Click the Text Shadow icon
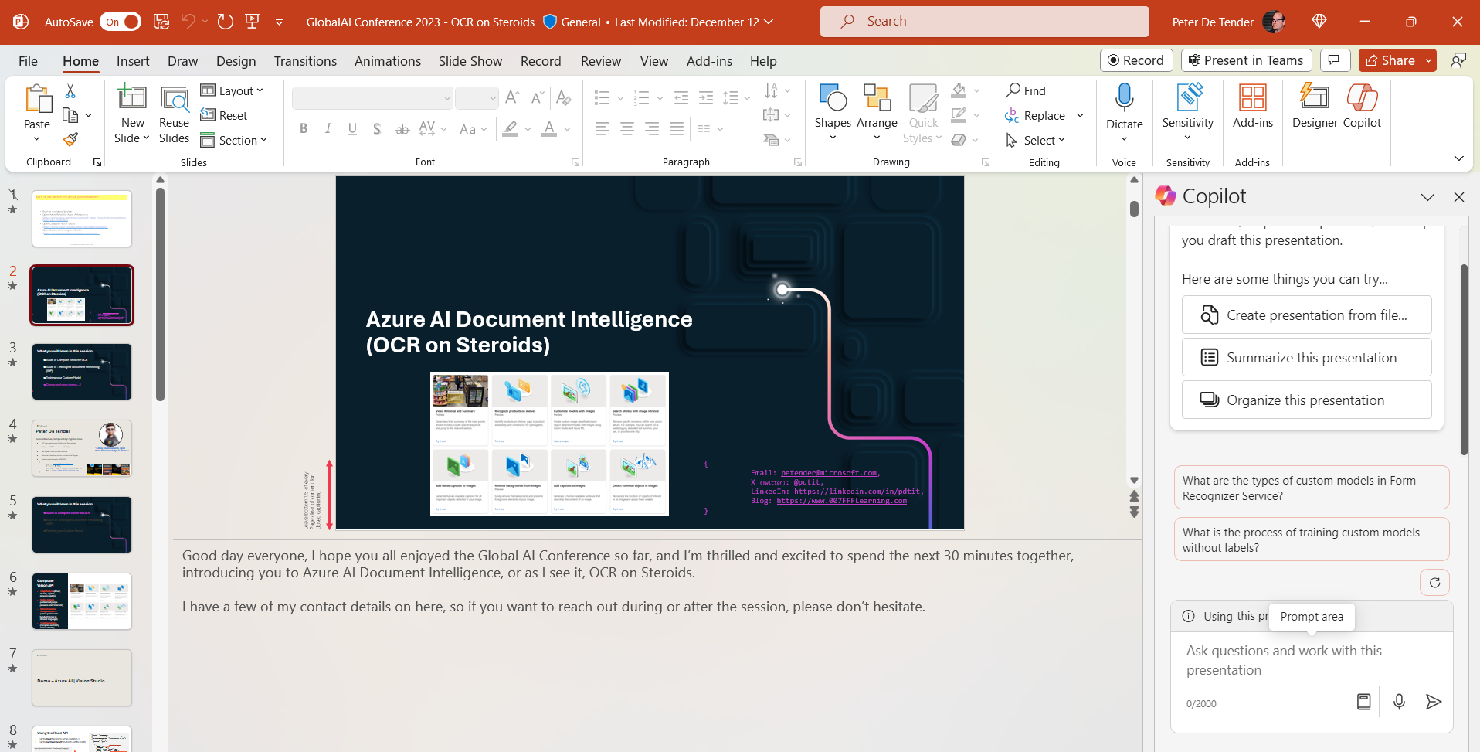Image resolution: width=1480 pixels, height=752 pixels. pos(376,129)
